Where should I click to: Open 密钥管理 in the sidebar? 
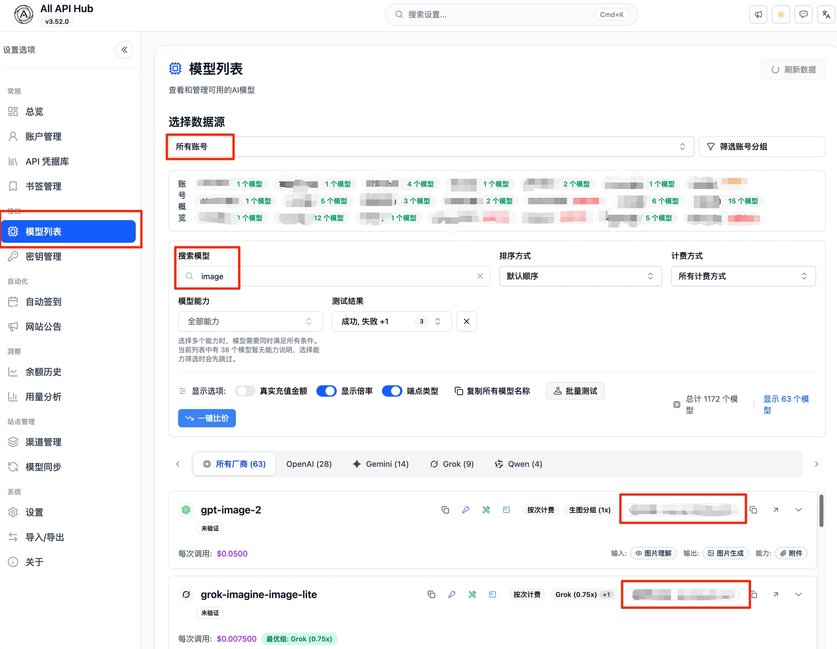pos(68,256)
